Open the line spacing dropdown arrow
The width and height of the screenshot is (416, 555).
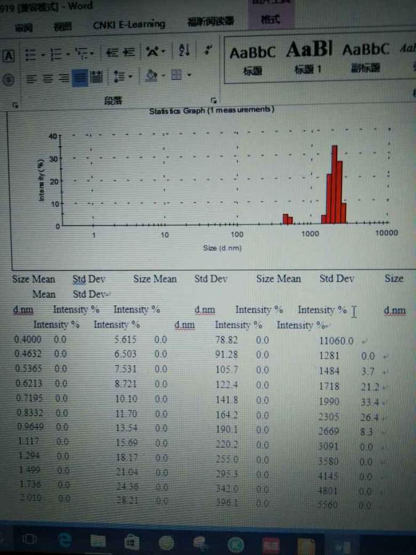point(131,76)
